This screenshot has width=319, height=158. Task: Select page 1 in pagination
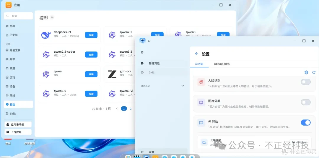124,109
